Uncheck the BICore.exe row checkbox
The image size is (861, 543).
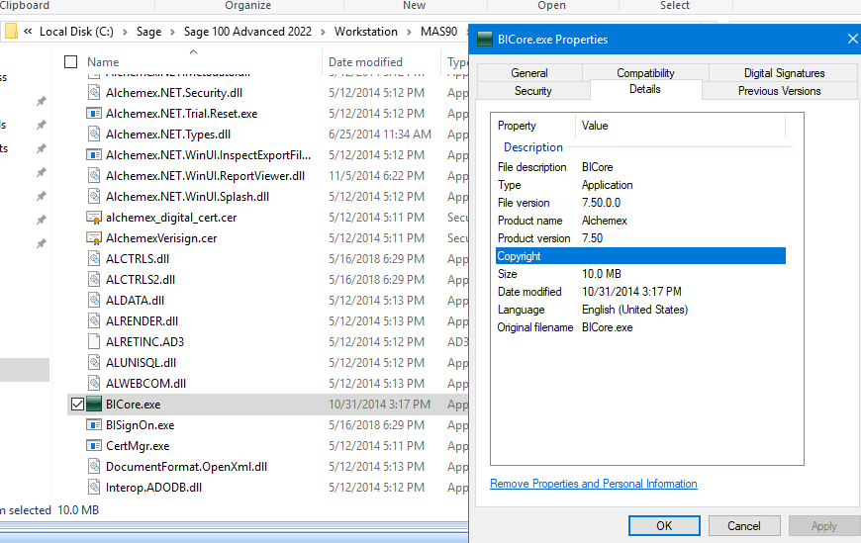[77, 405]
